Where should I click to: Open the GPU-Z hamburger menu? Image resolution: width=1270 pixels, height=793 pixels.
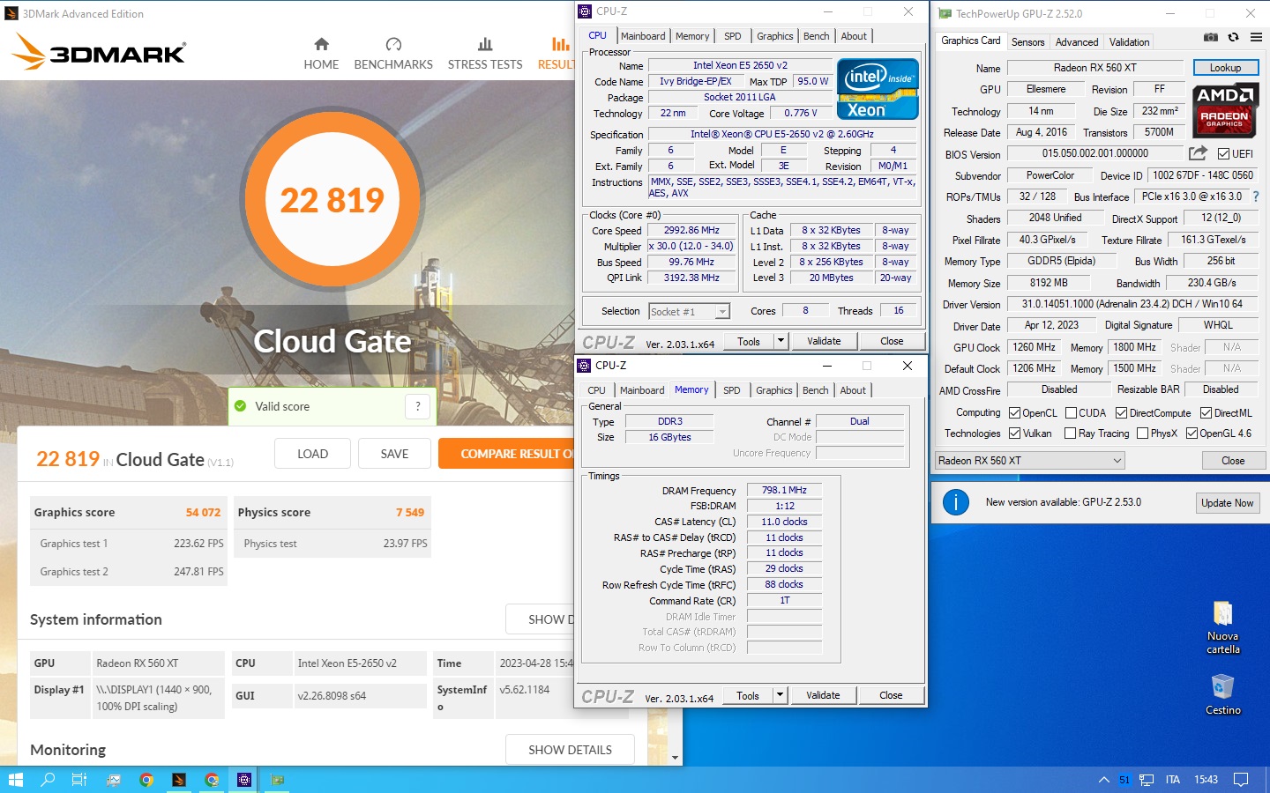(x=1256, y=37)
